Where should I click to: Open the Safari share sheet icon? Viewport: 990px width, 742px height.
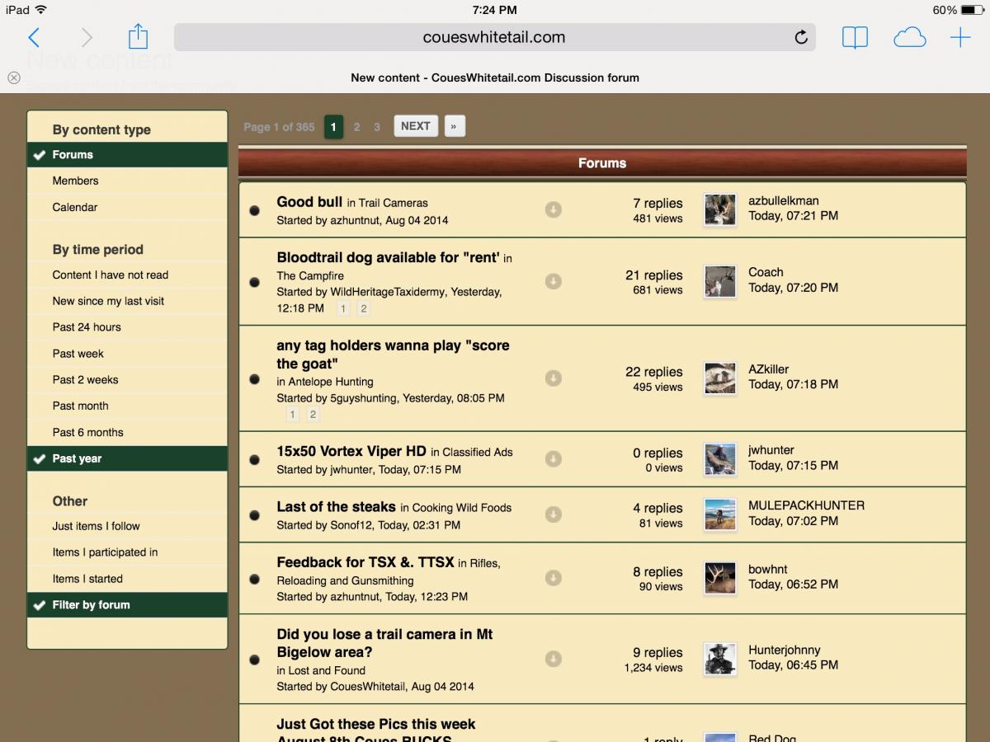pyautogui.click(x=138, y=36)
